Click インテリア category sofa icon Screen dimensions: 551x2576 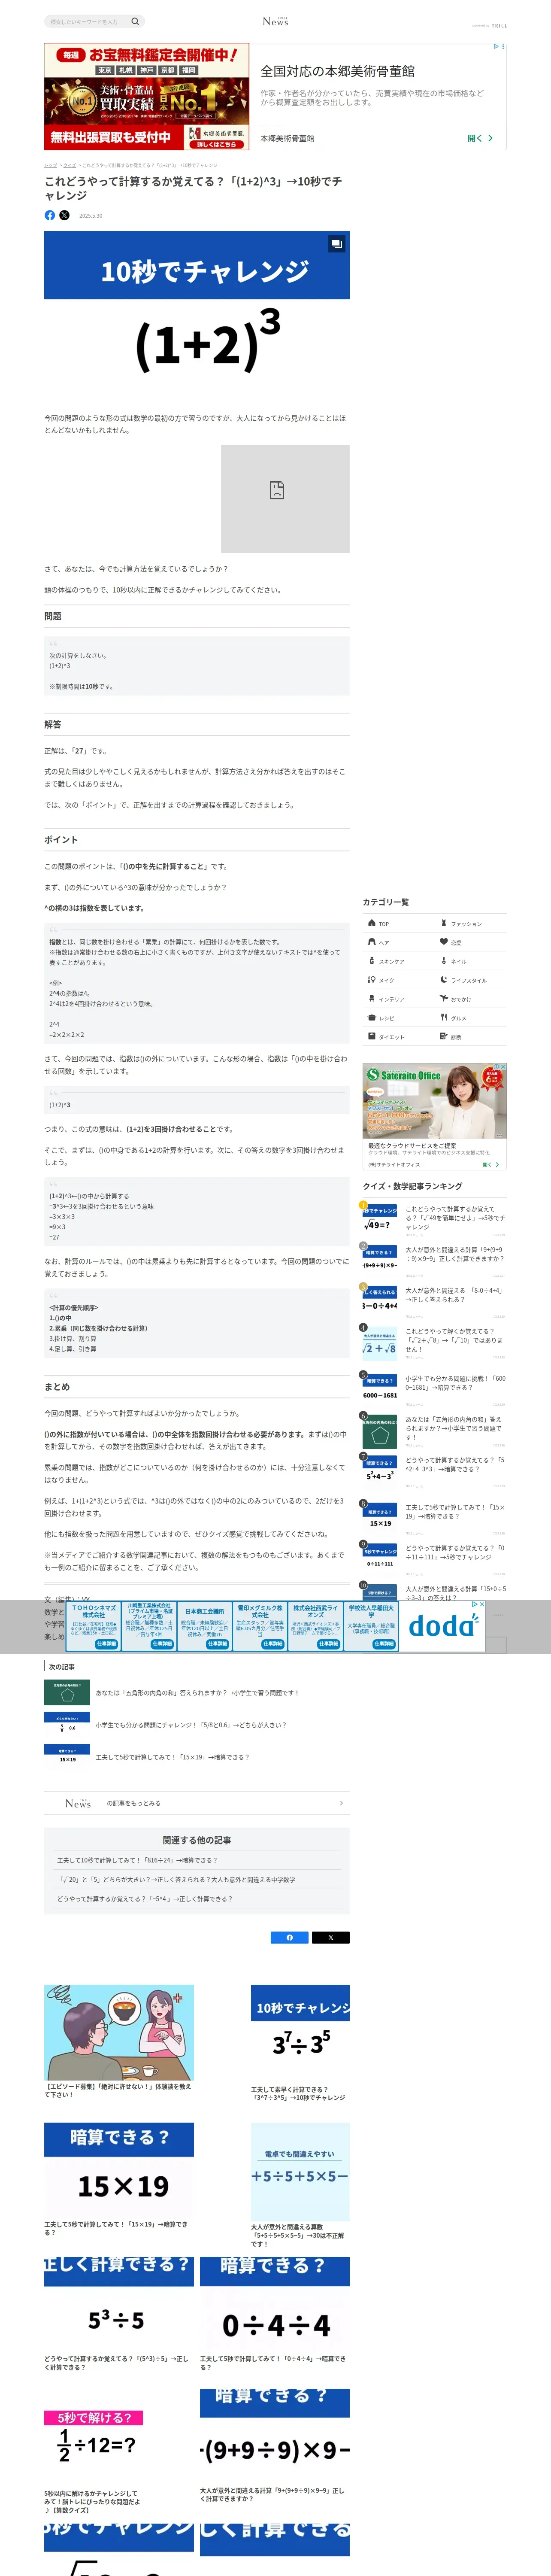click(371, 998)
